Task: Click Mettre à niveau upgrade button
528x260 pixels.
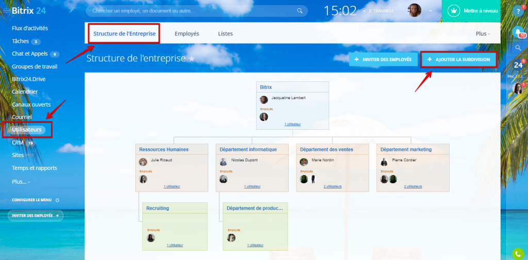Action: (x=471, y=11)
